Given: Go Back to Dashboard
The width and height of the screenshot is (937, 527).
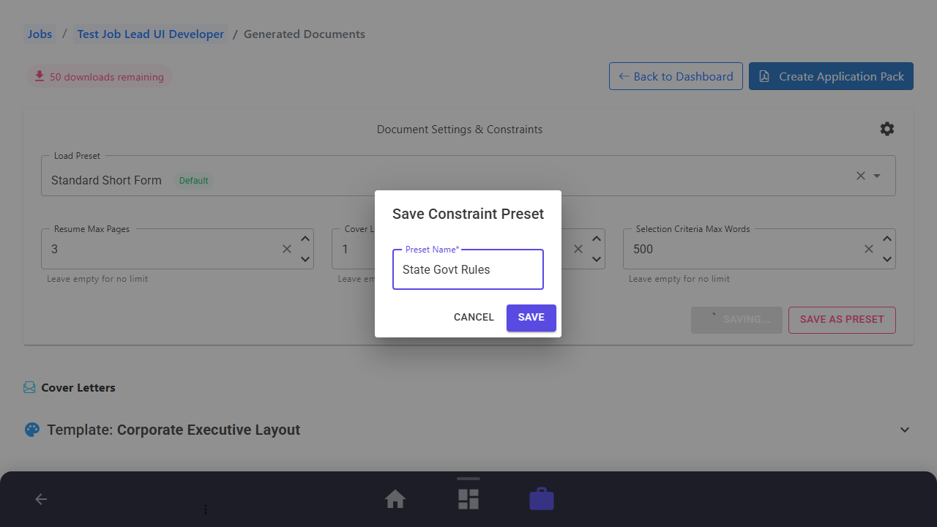Looking at the screenshot, I should (x=676, y=76).
